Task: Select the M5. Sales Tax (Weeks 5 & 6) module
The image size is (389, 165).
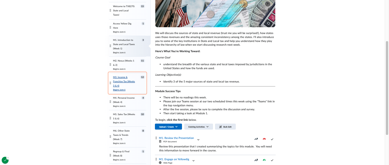Action: (x=127, y=118)
